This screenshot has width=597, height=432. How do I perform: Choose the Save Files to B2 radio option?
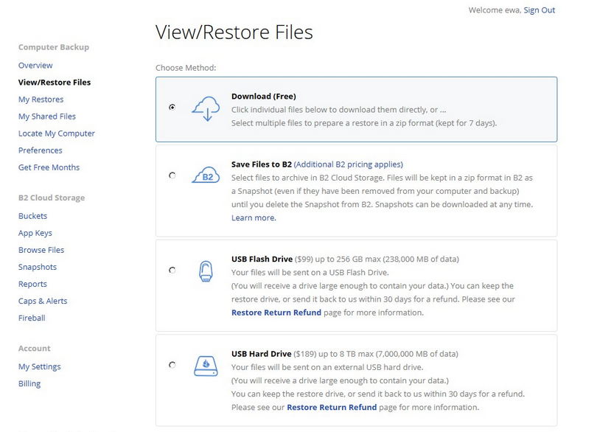click(x=172, y=175)
